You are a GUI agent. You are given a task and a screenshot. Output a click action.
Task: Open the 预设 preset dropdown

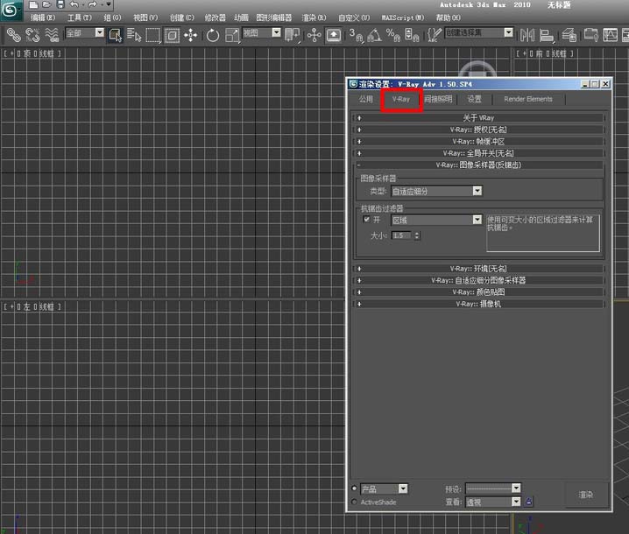[x=493, y=488]
